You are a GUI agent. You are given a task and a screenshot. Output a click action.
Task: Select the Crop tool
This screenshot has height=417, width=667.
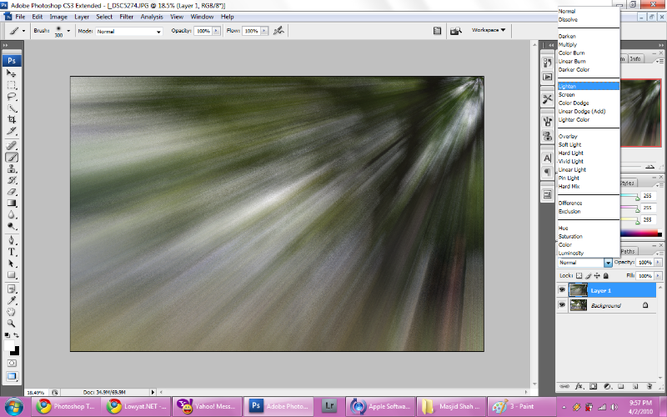pyautogui.click(x=13, y=120)
